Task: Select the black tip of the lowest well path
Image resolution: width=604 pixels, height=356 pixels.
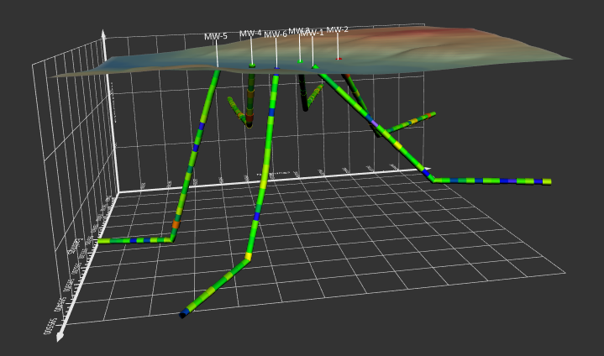Action: coord(182,315)
